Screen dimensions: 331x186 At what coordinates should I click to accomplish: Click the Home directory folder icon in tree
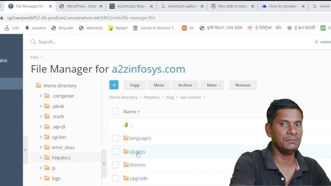[38, 85]
